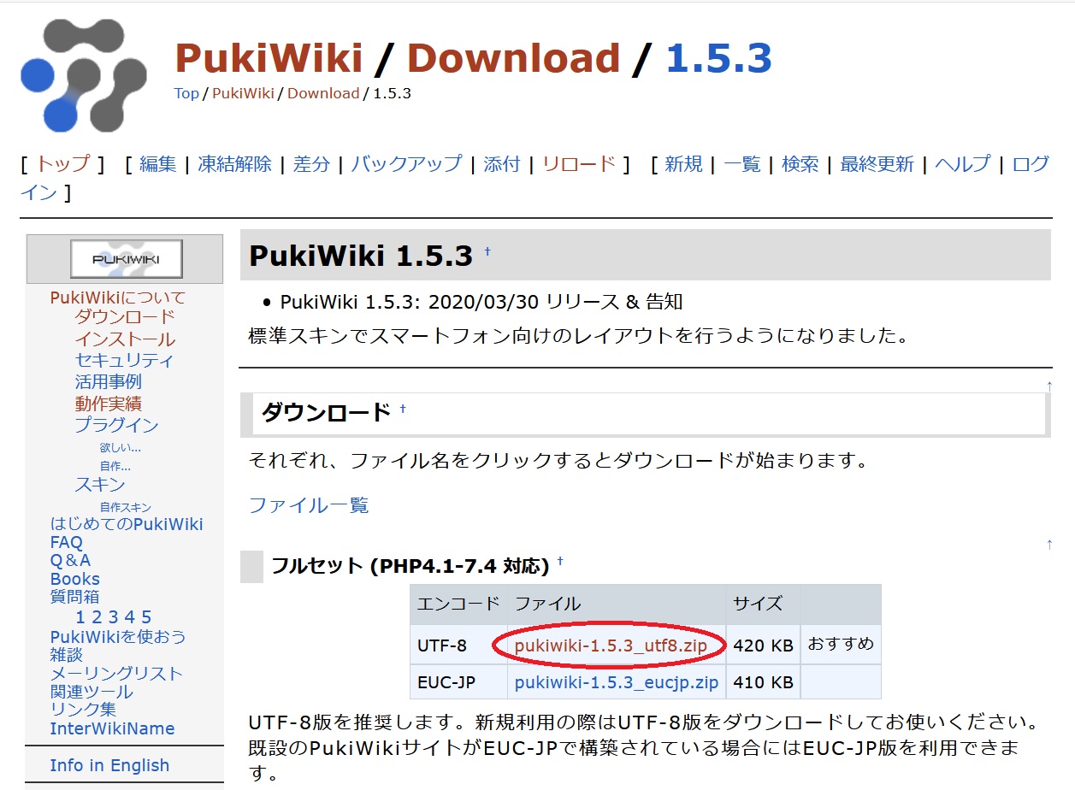Click 1.5.3 in the page title
Screen dimensions: 1075x790
(718, 58)
